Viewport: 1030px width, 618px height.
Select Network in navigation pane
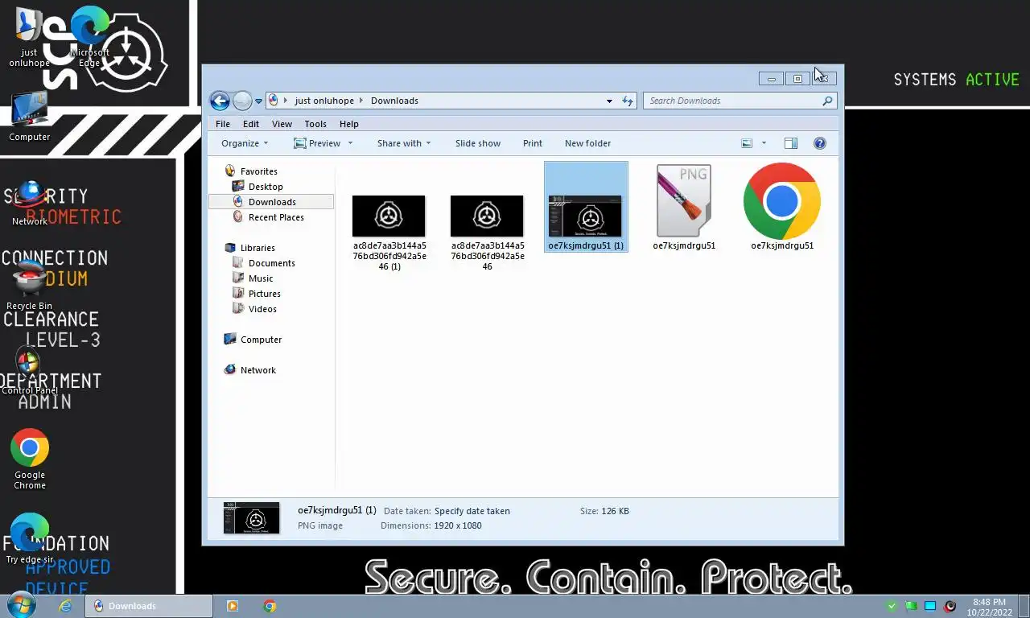pyautogui.click(x=257, y=370)
